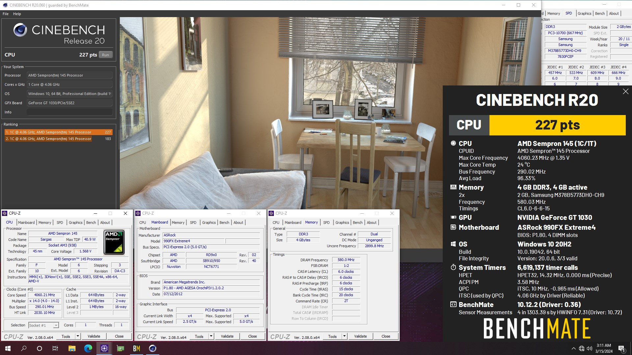Open Microsoft Edge from taskbar
The image size is (632, 355).
coord(88,348)
